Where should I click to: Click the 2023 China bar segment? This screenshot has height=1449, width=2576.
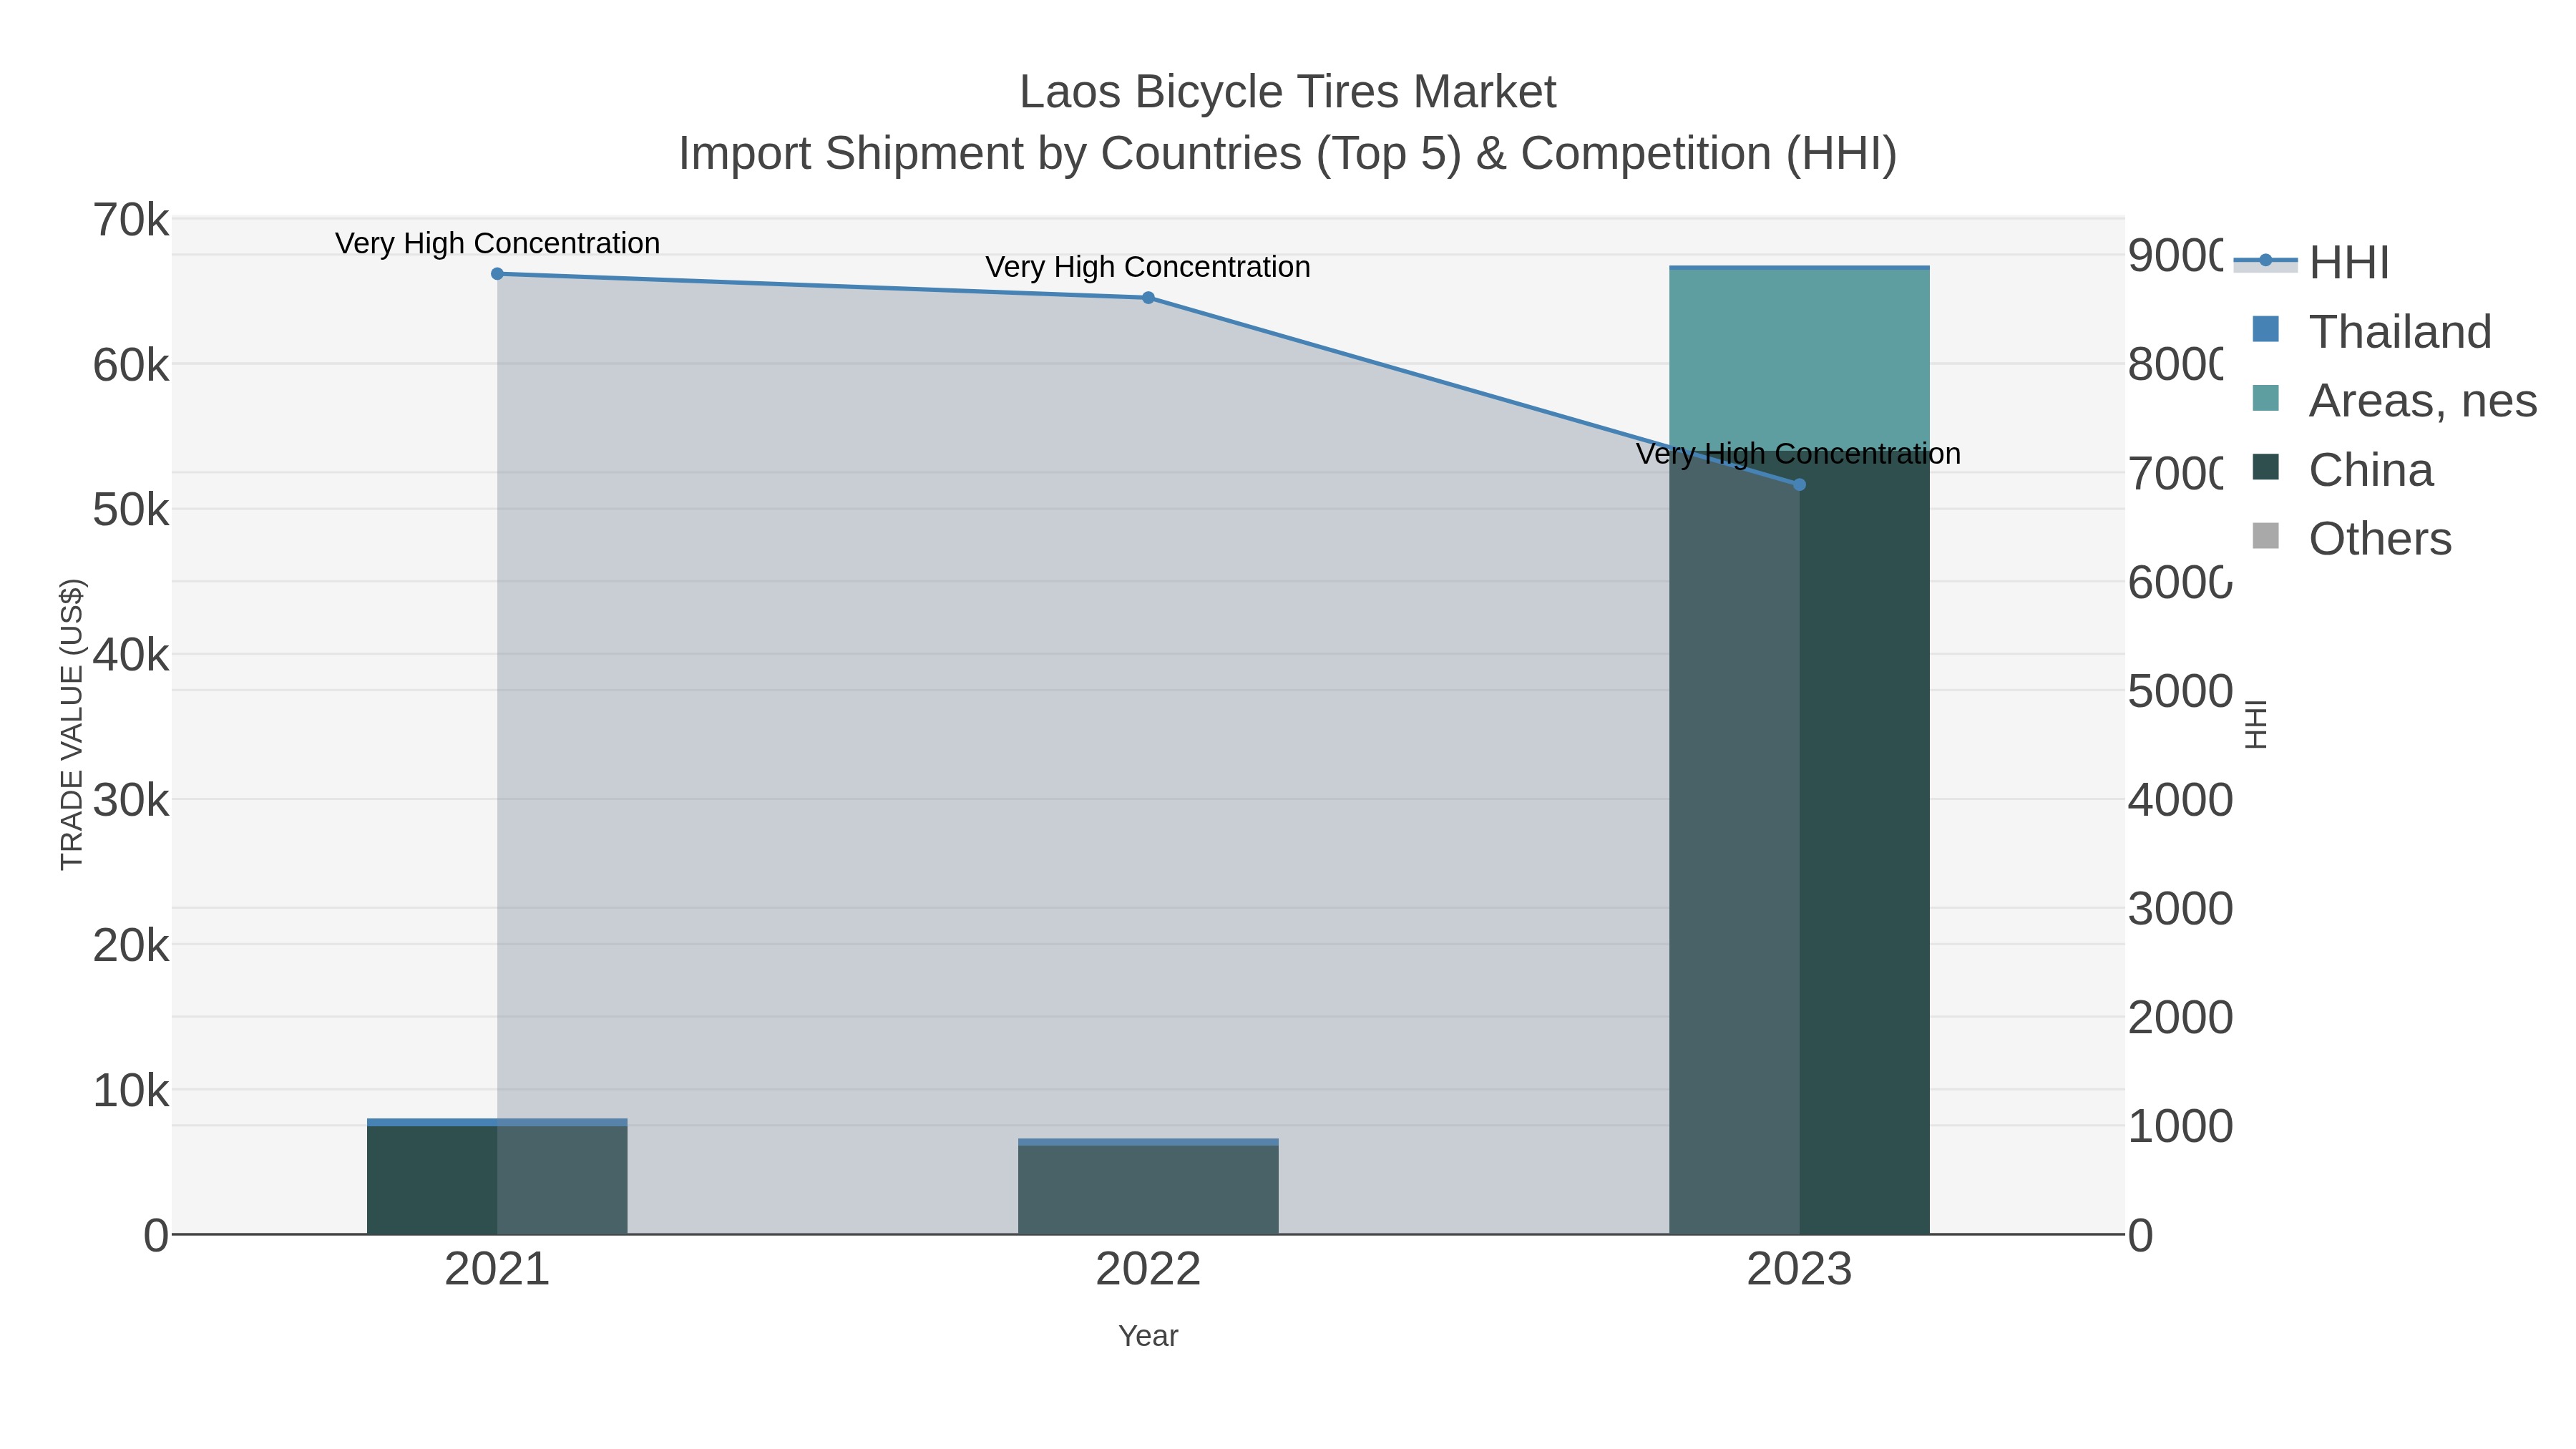(x=1799, y=842)
